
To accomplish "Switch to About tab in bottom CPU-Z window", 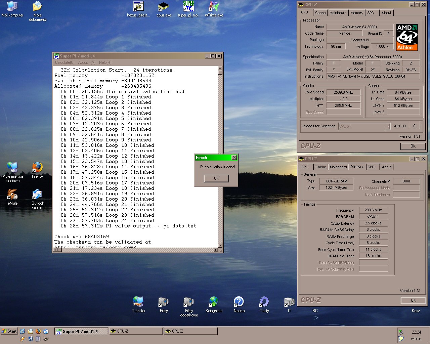I will 387,167.
